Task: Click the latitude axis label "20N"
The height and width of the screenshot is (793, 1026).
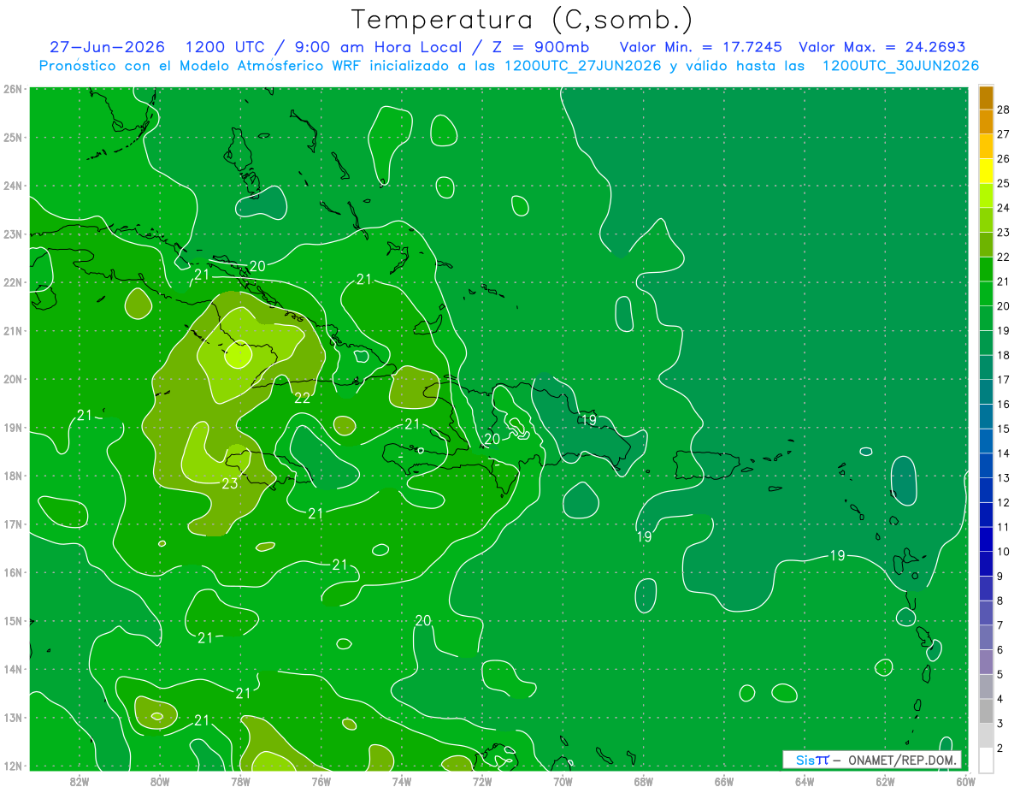Action: point(14,379)
